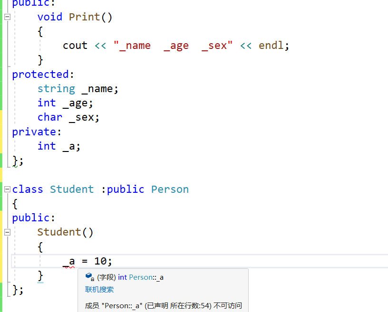Click the 'Student' class name in declaration
The image size is (388, 312).
click(72, 189)
